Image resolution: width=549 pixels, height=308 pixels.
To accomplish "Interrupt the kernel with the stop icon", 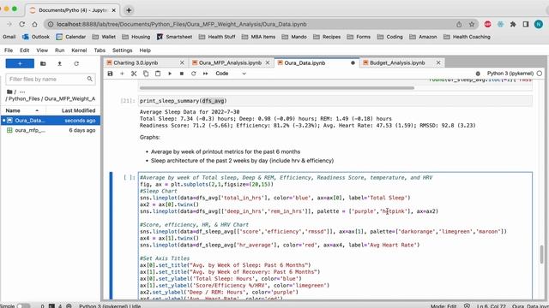I will click(x=182, y=74).
